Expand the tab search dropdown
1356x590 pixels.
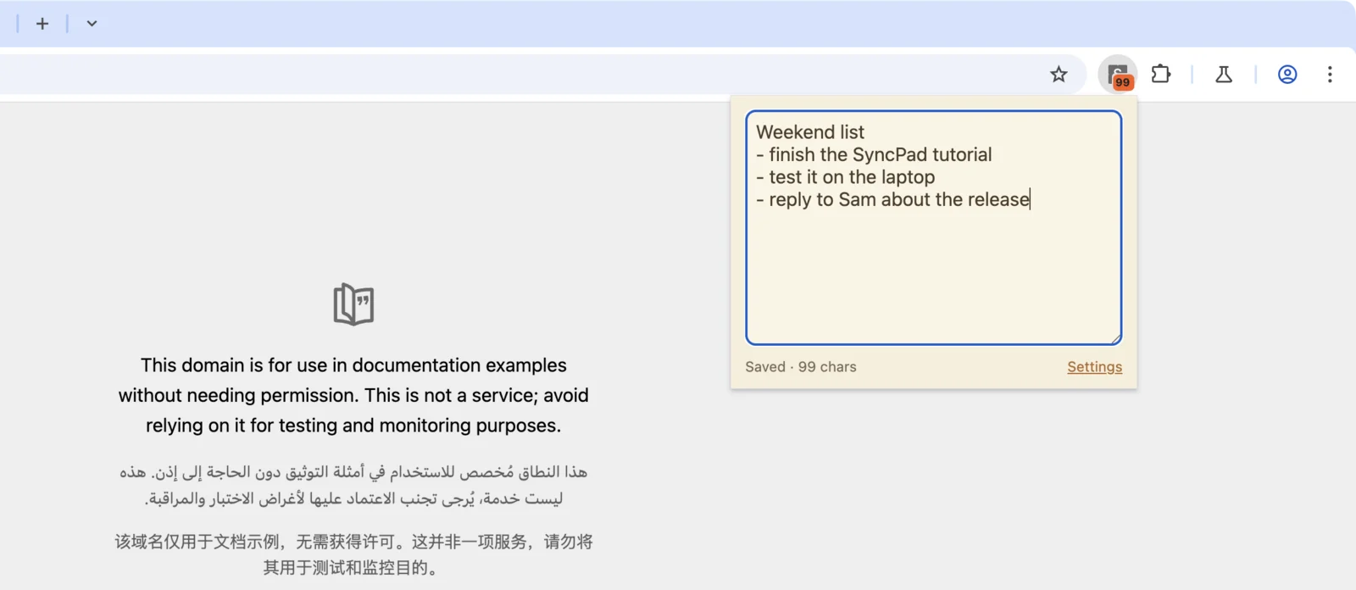point(92,24)
